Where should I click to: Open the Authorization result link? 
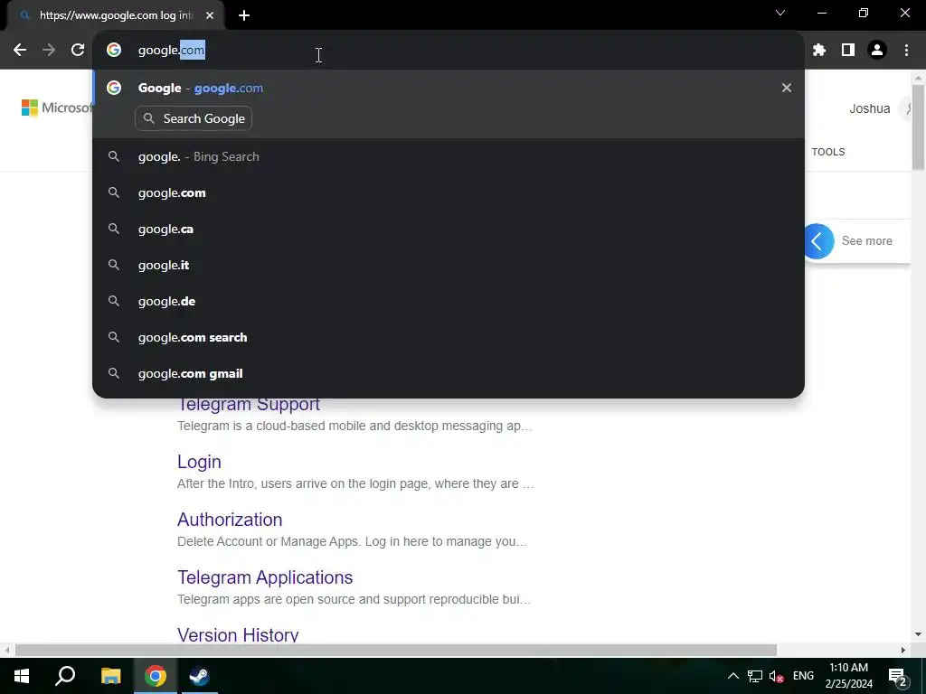click(230, 520)
